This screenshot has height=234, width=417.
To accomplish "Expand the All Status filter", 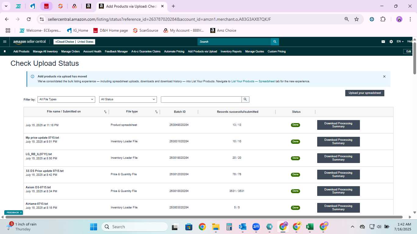I will tap(128, 99).
